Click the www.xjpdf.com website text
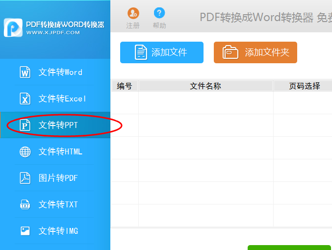The image size is (332, 250). [x=53, y=33]
